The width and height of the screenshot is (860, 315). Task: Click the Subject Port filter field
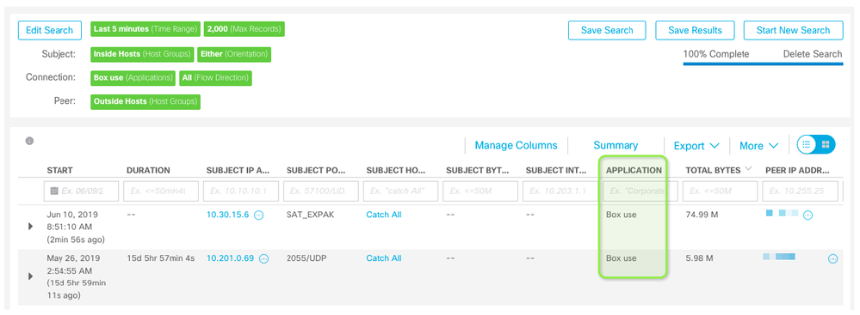pyautogui.click(x=321, y=191)
